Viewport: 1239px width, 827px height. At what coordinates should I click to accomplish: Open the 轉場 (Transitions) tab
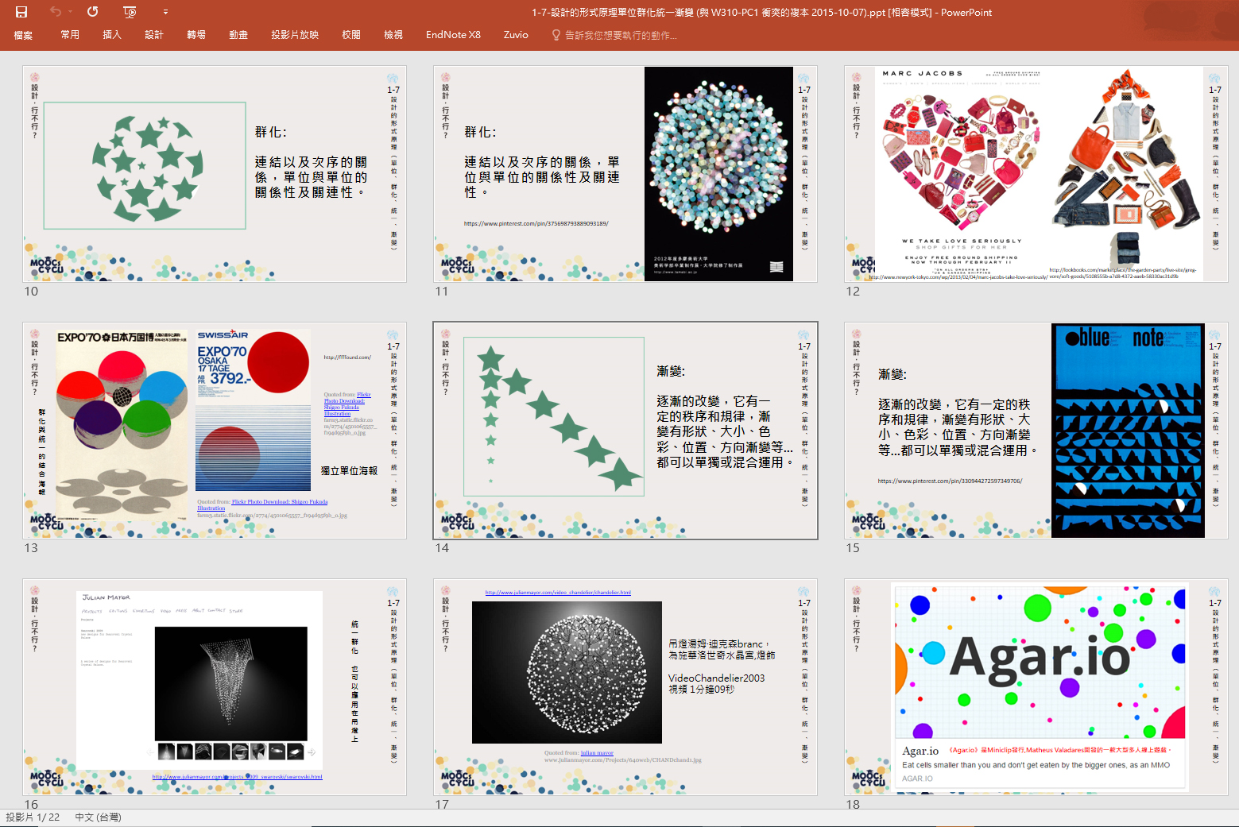click(x=196, y=35)
